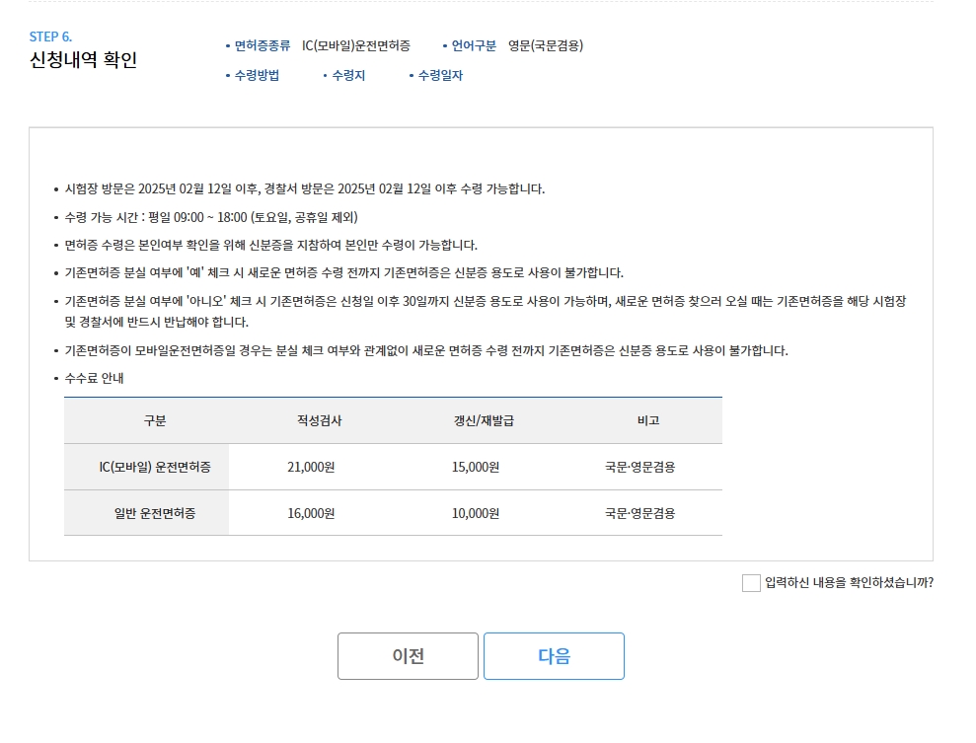Click the '수령지' label
This screenshot has height=743, width=976.
click(x=348, y=75)
